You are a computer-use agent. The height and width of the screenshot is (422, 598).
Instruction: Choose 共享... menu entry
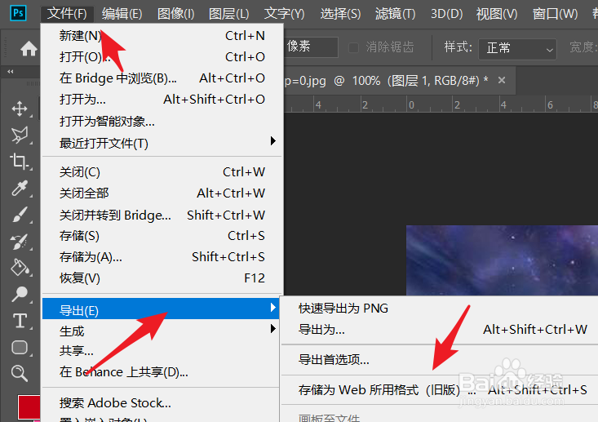[x=162, y=351]
